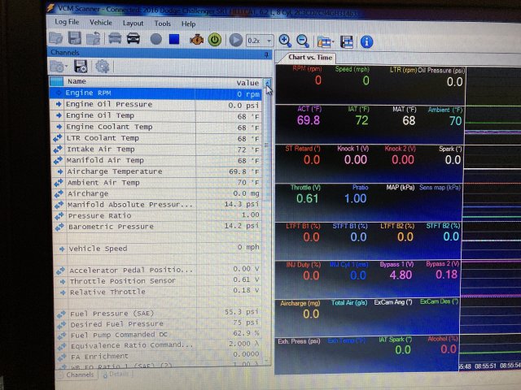521x390 pixels.
Task: Click the Channels panel gear settings icon
Action: point(102,67)
